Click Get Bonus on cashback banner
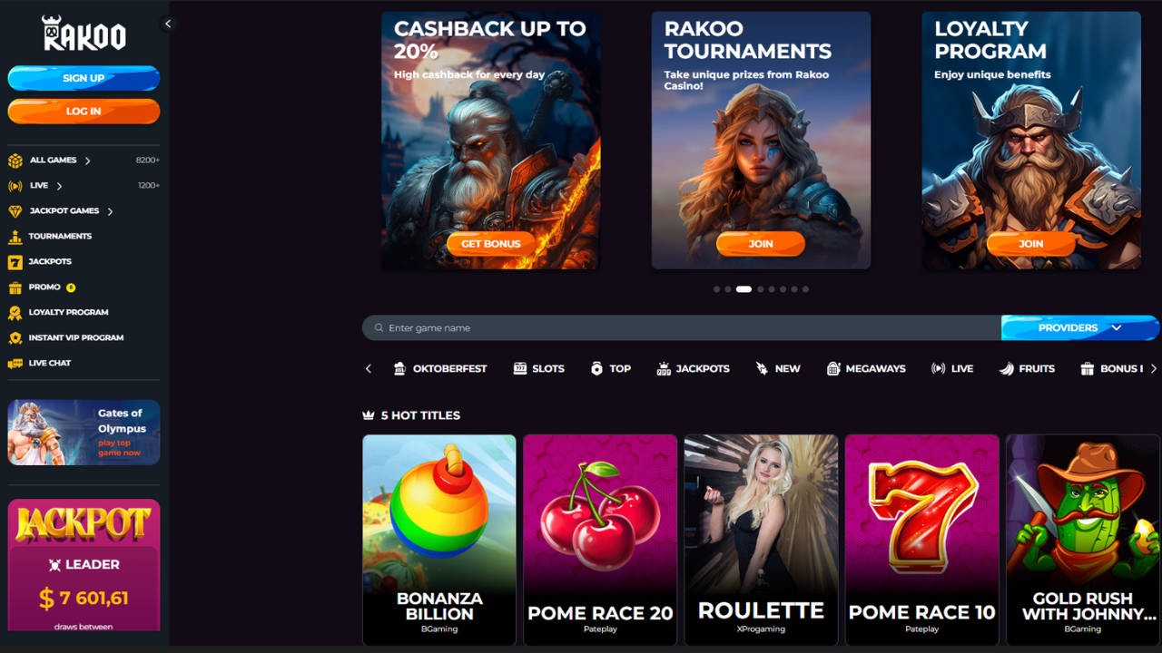This screenshot has width=1162, height=653. coord(490,244)
